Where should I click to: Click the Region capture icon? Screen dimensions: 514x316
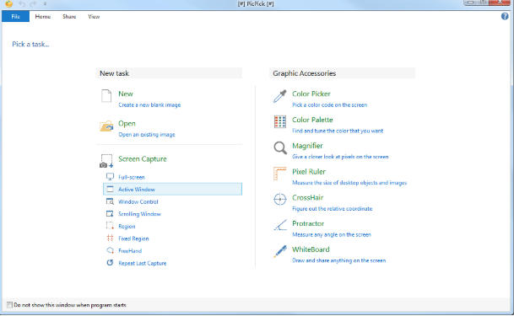[110, 226]
